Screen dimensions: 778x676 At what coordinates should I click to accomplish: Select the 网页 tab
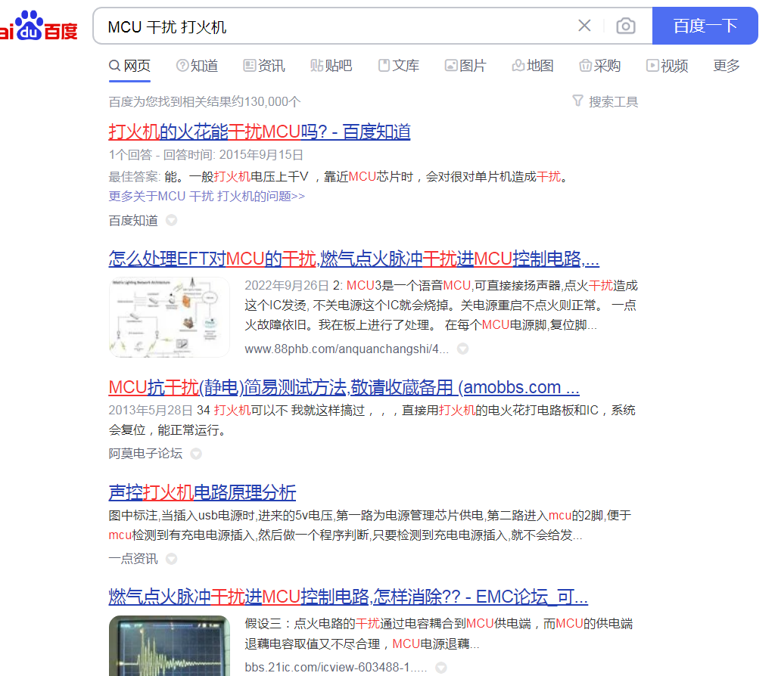(x=129, y=66)
